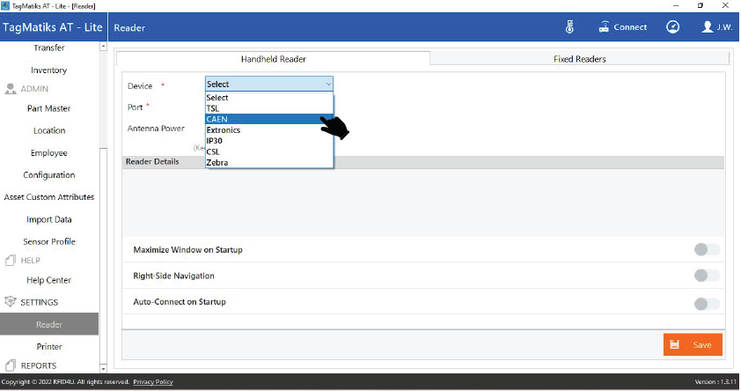Open the J.W. user profile icon
Viewport: 741px width, 391px height.
click(x=707, y=27)
